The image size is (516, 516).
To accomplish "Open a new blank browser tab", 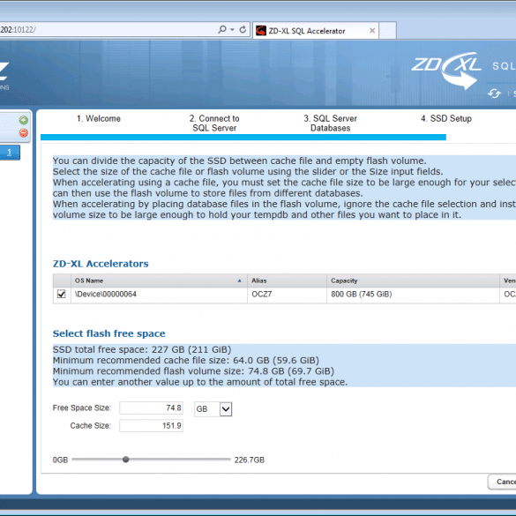I will pos(387,31).
